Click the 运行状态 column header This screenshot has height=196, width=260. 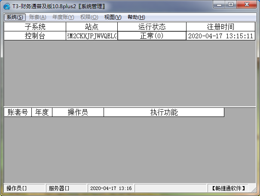pos(152,27)
